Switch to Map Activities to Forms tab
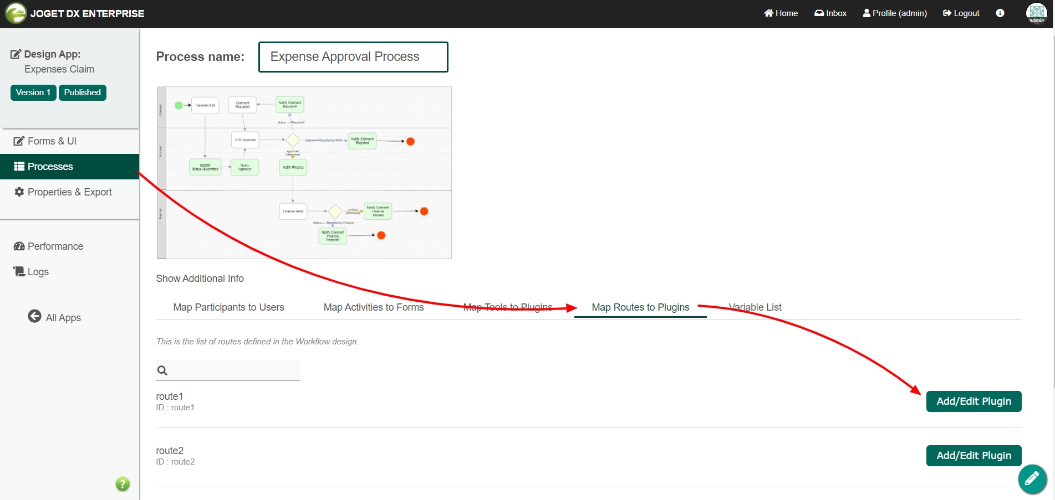The image size is (1055, 500). point(373,307)
